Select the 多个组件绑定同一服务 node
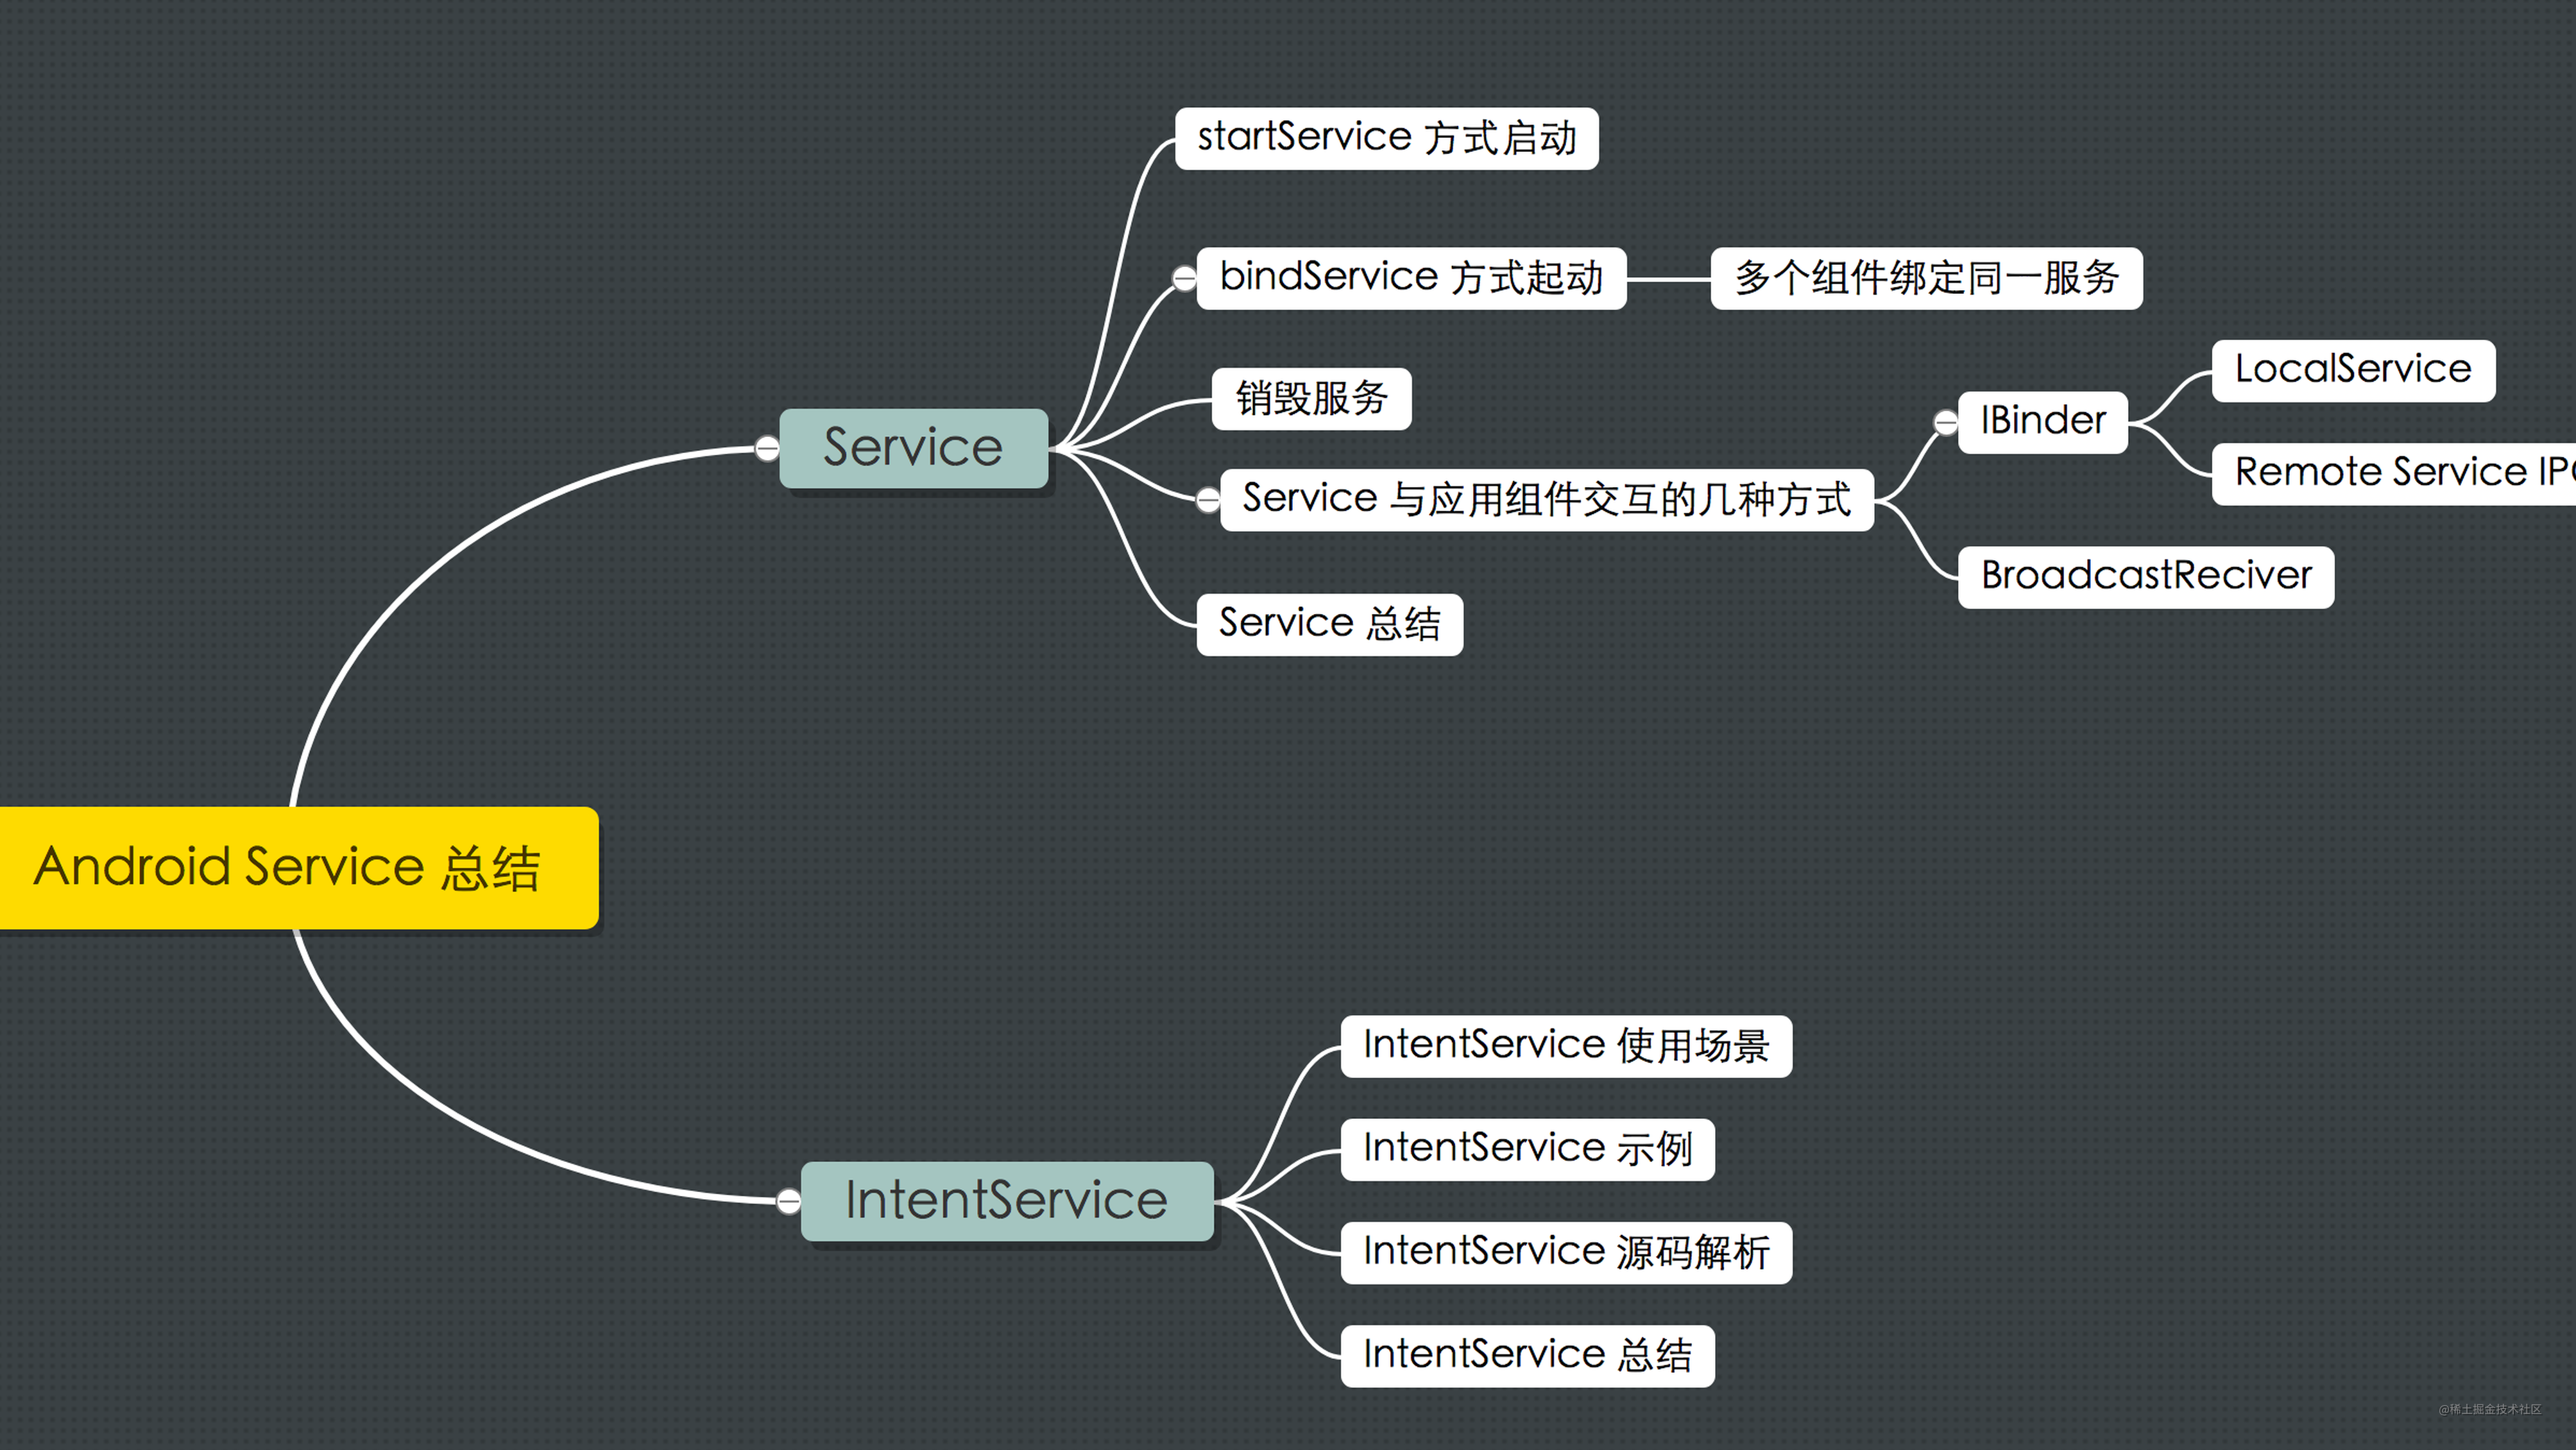The height and width of the screenshot is (1450, 2576). (x=1926, y=278)
